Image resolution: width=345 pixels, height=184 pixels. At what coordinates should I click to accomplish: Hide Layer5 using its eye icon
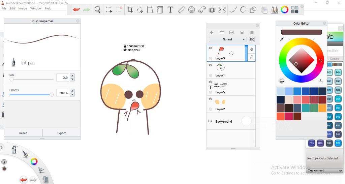pyautogui.click(x=210, y=82)
